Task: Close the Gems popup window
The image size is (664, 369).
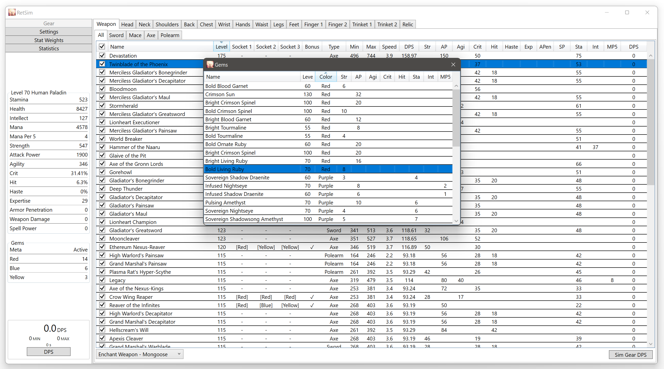Action: (453, 65)
